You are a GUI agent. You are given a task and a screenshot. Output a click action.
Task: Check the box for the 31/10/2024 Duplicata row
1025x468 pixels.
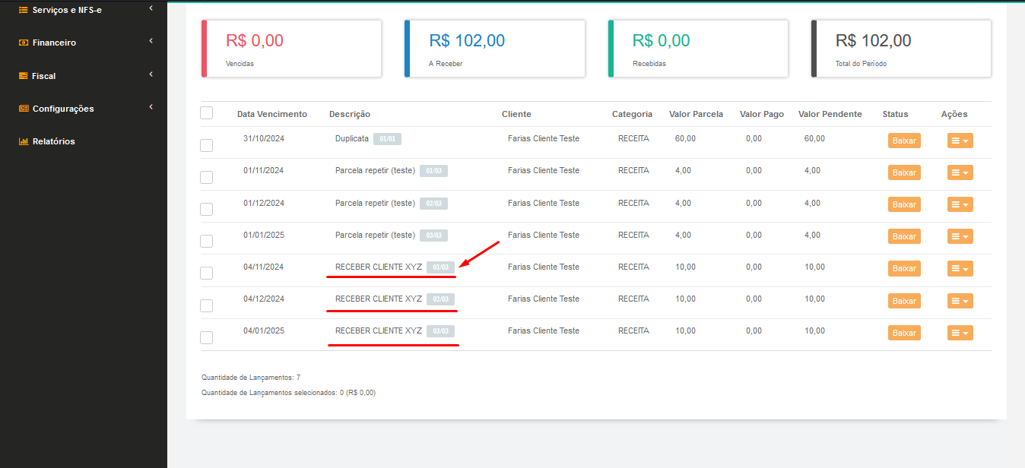[206, 145]
